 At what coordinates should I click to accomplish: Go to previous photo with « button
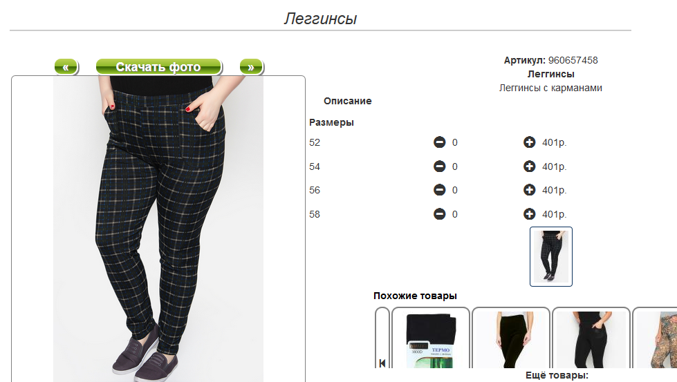coord(66,67)
